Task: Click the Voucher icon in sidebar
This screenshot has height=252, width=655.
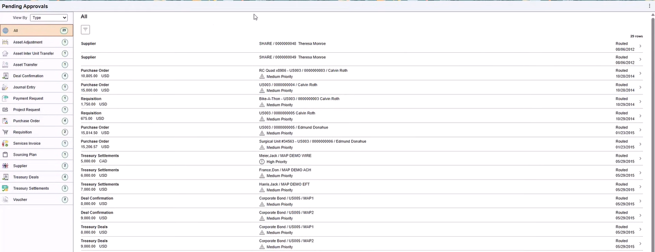Action: tap(5, 200)
